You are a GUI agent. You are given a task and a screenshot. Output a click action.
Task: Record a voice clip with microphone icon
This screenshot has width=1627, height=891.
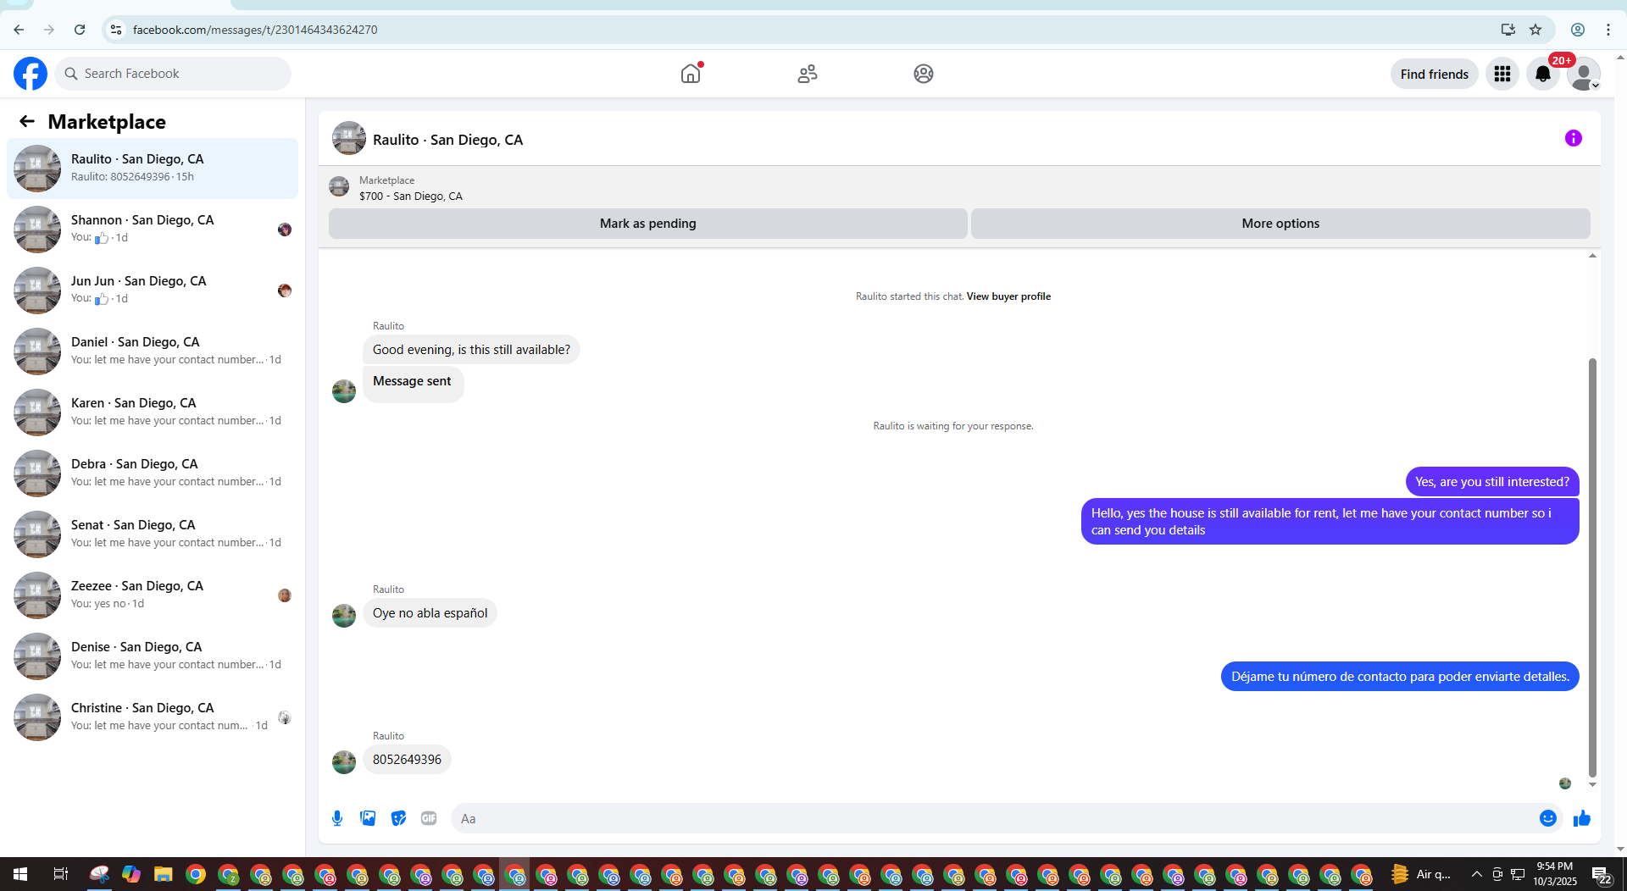coord(337,818)
